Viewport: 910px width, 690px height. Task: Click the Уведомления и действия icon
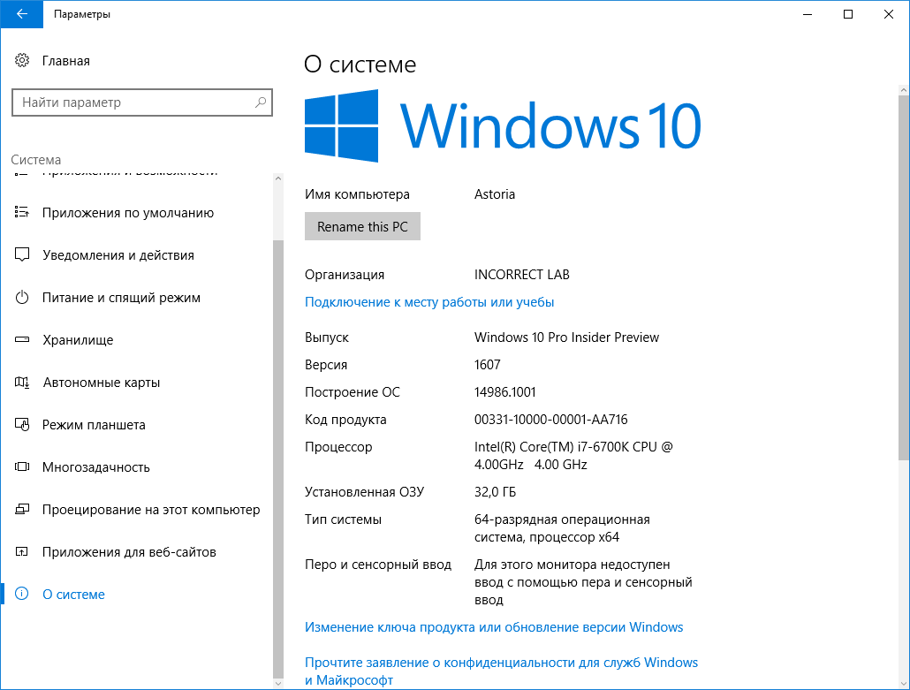(x=22, y=255)
